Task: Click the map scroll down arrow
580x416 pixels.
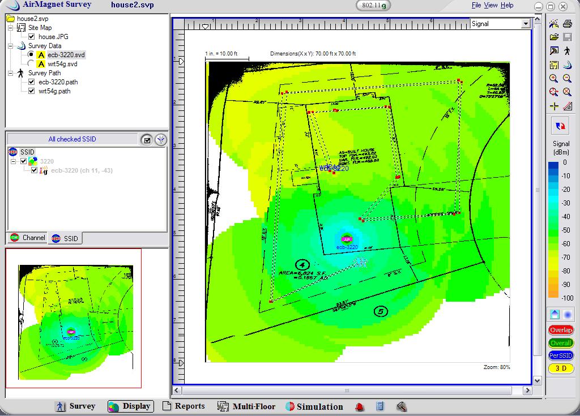Action: click(x=538, y=380)
